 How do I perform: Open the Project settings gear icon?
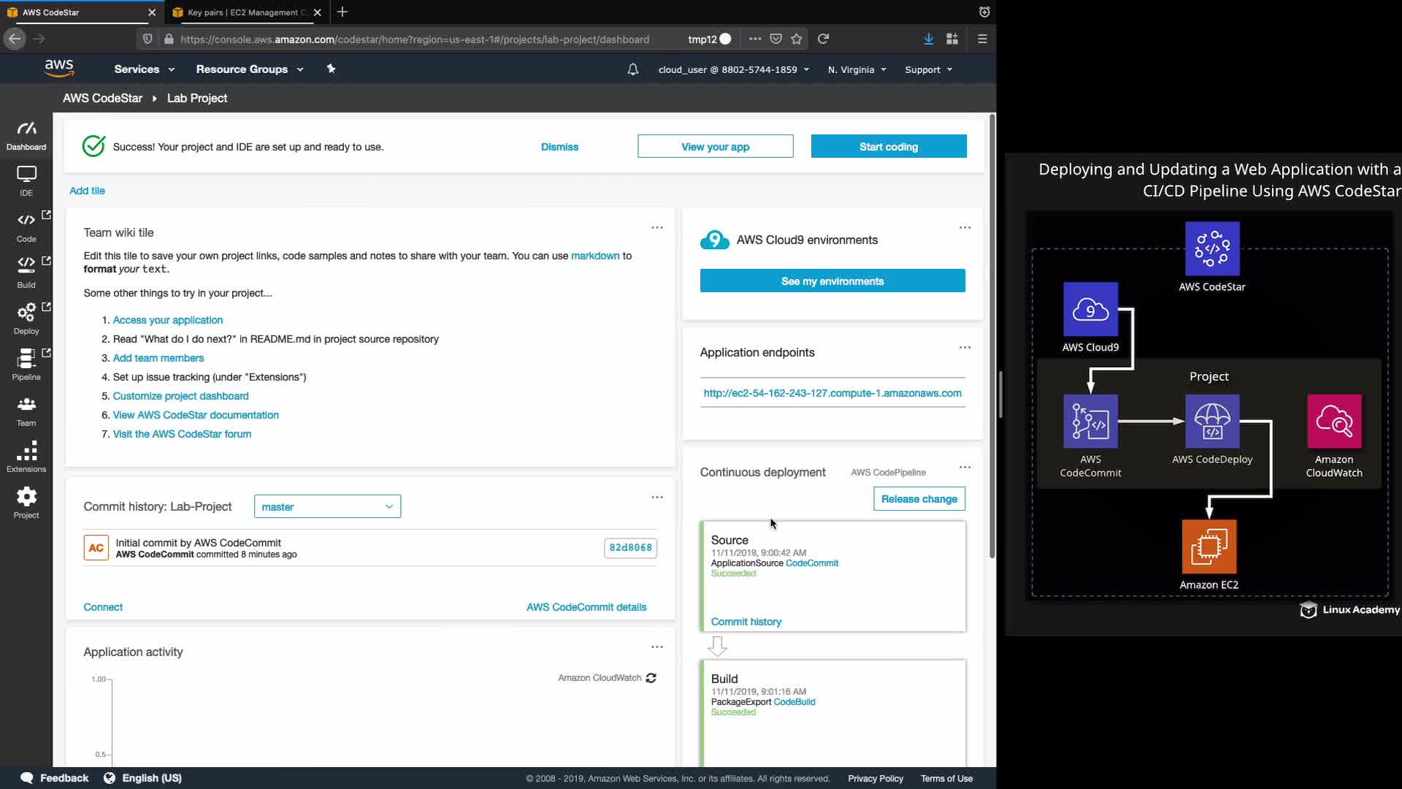click(x=26, y=502)
